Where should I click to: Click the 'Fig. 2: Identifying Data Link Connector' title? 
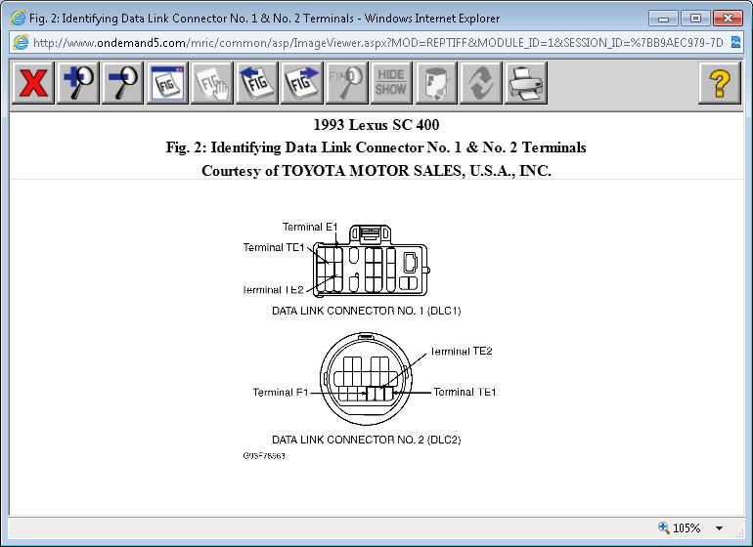(x=376, y=147)
